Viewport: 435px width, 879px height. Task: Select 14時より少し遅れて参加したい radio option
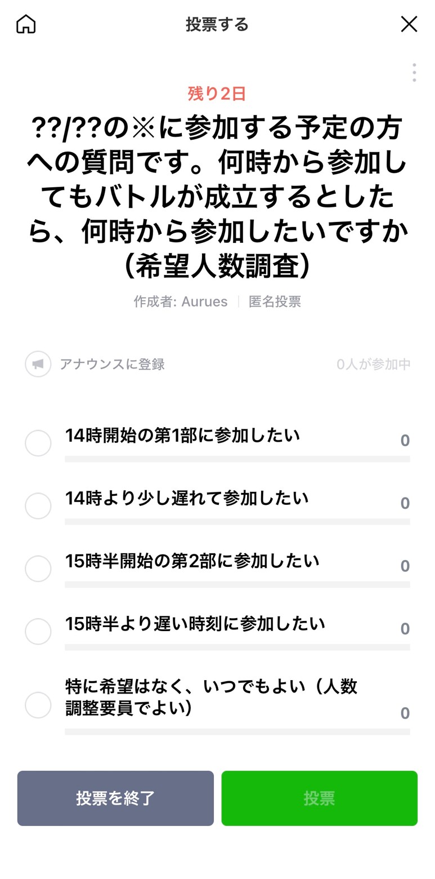click(38, 506)
